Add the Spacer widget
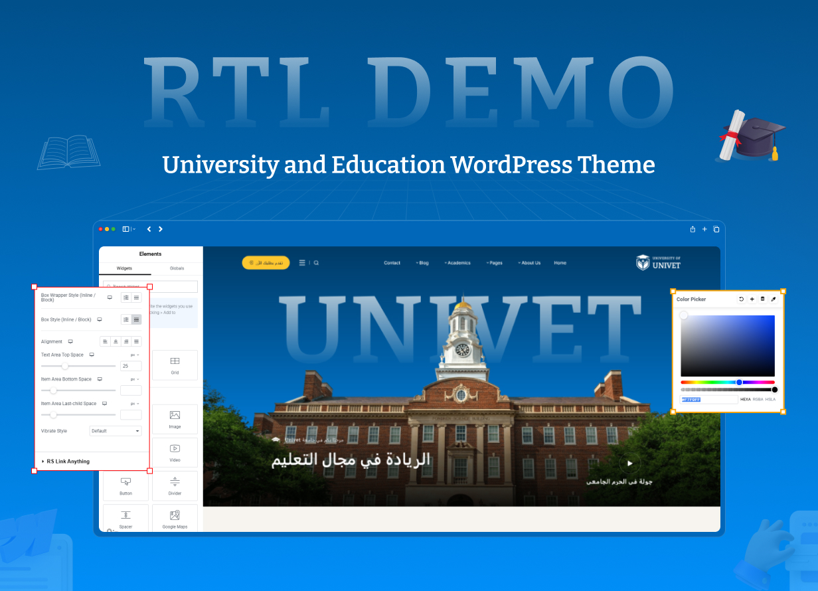Viewport: 818px width, 591px height. 125,519
